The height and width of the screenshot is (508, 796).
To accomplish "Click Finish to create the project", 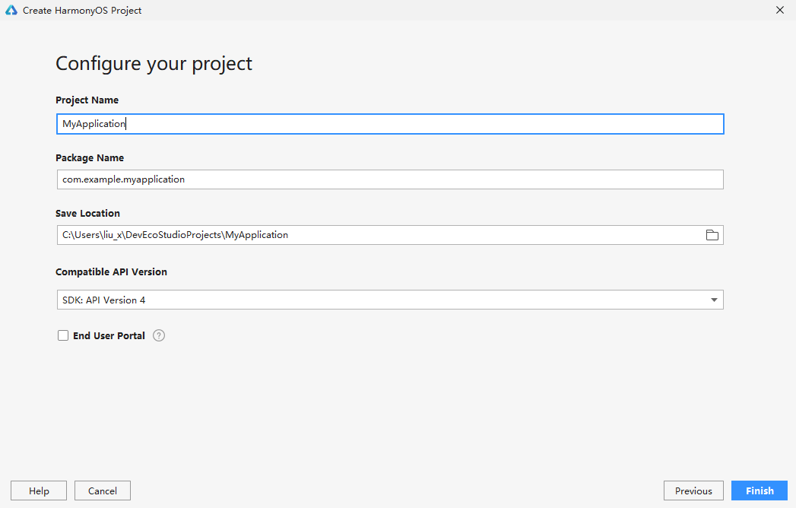I will pyautogui.click(x=760, y=491).
